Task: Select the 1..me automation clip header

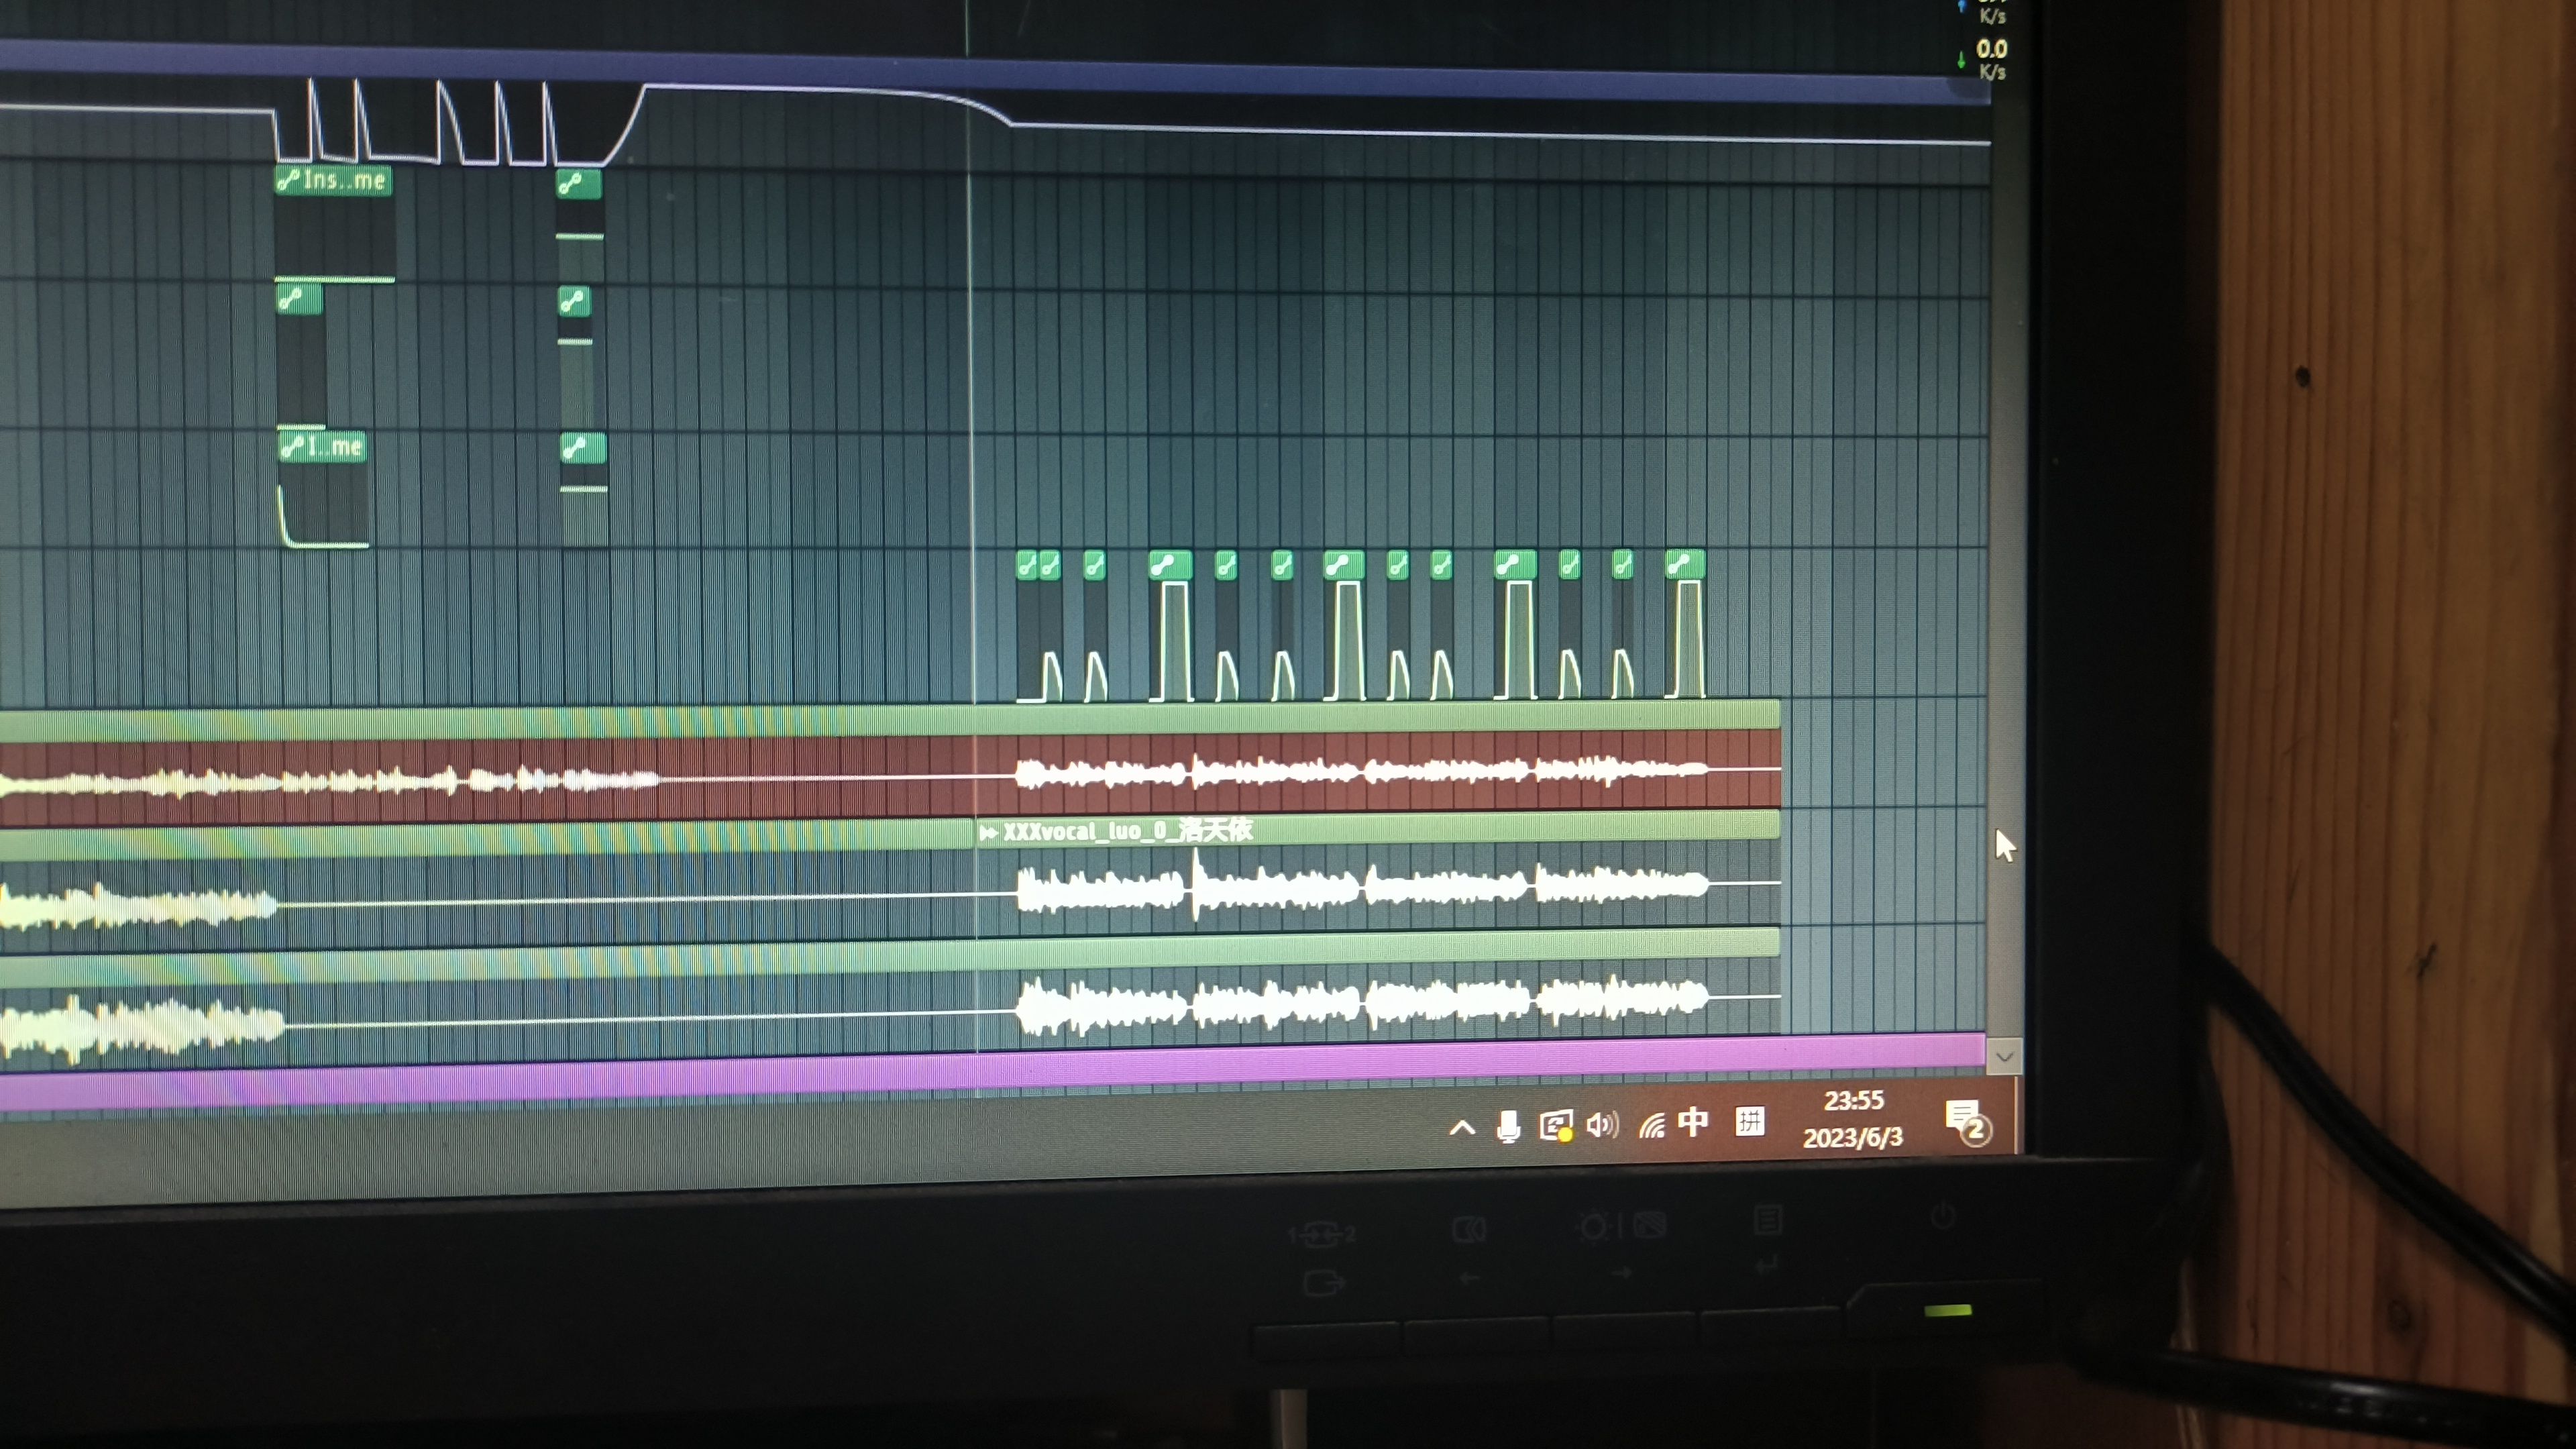Action: point(322,447)
